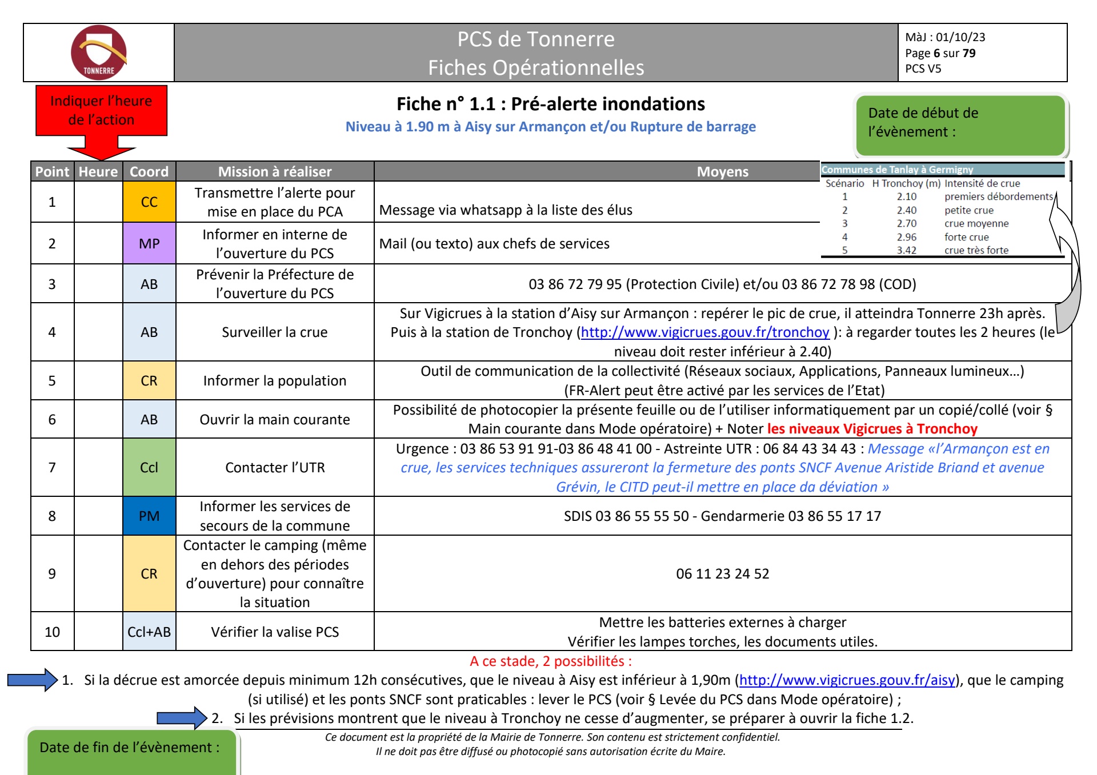1097x775 pixels.
Task: Click the "crue très forte" intensity entry
Action: click(x=976, y=250)
